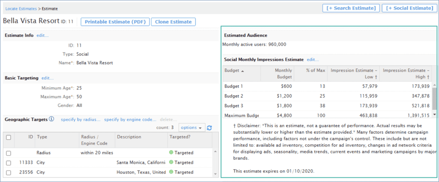Screen dimensions: 439x182
Task: Click the greyed delete link in Geographic Targets
Action: pos(168,120)
